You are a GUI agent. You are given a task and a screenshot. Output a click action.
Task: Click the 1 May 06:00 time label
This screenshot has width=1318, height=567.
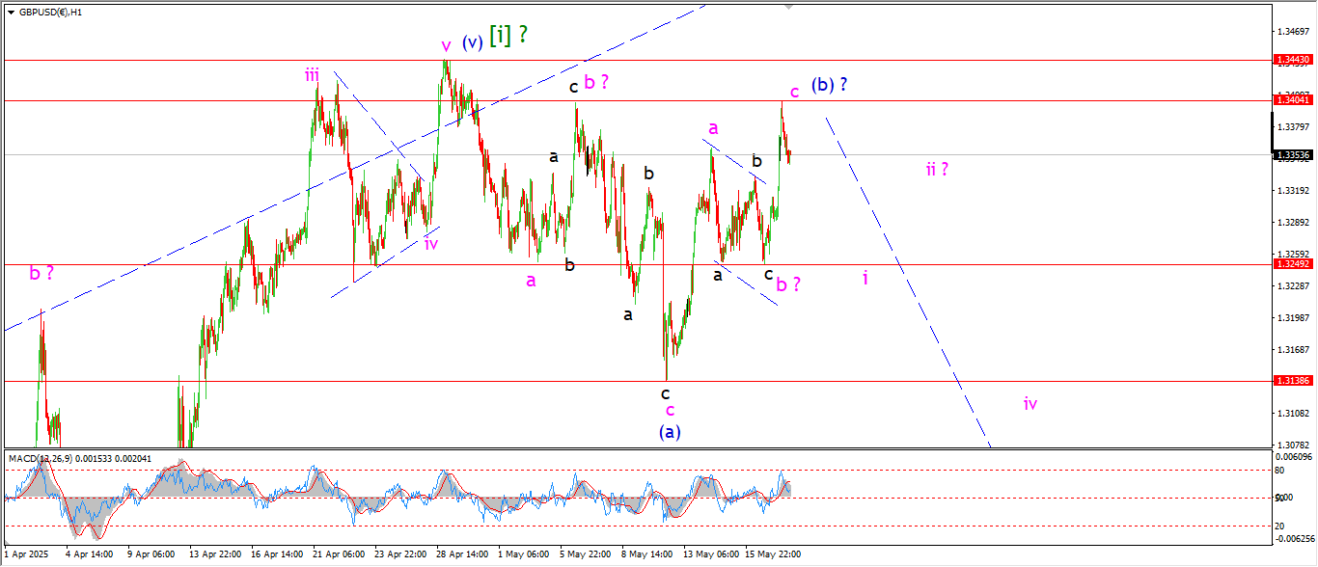522,554
